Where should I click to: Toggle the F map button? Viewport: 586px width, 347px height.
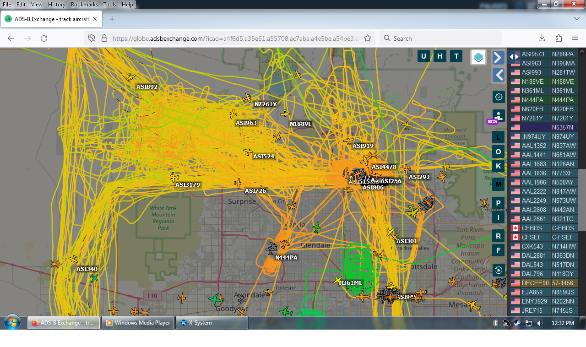(x=499, y=250)
